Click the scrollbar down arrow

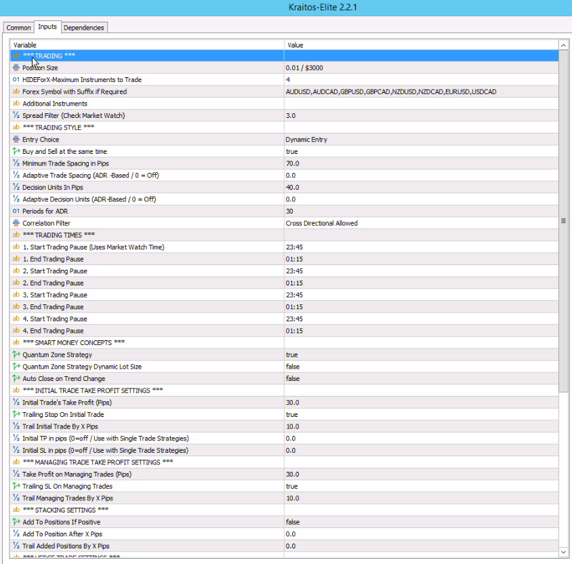coord(563,552)
